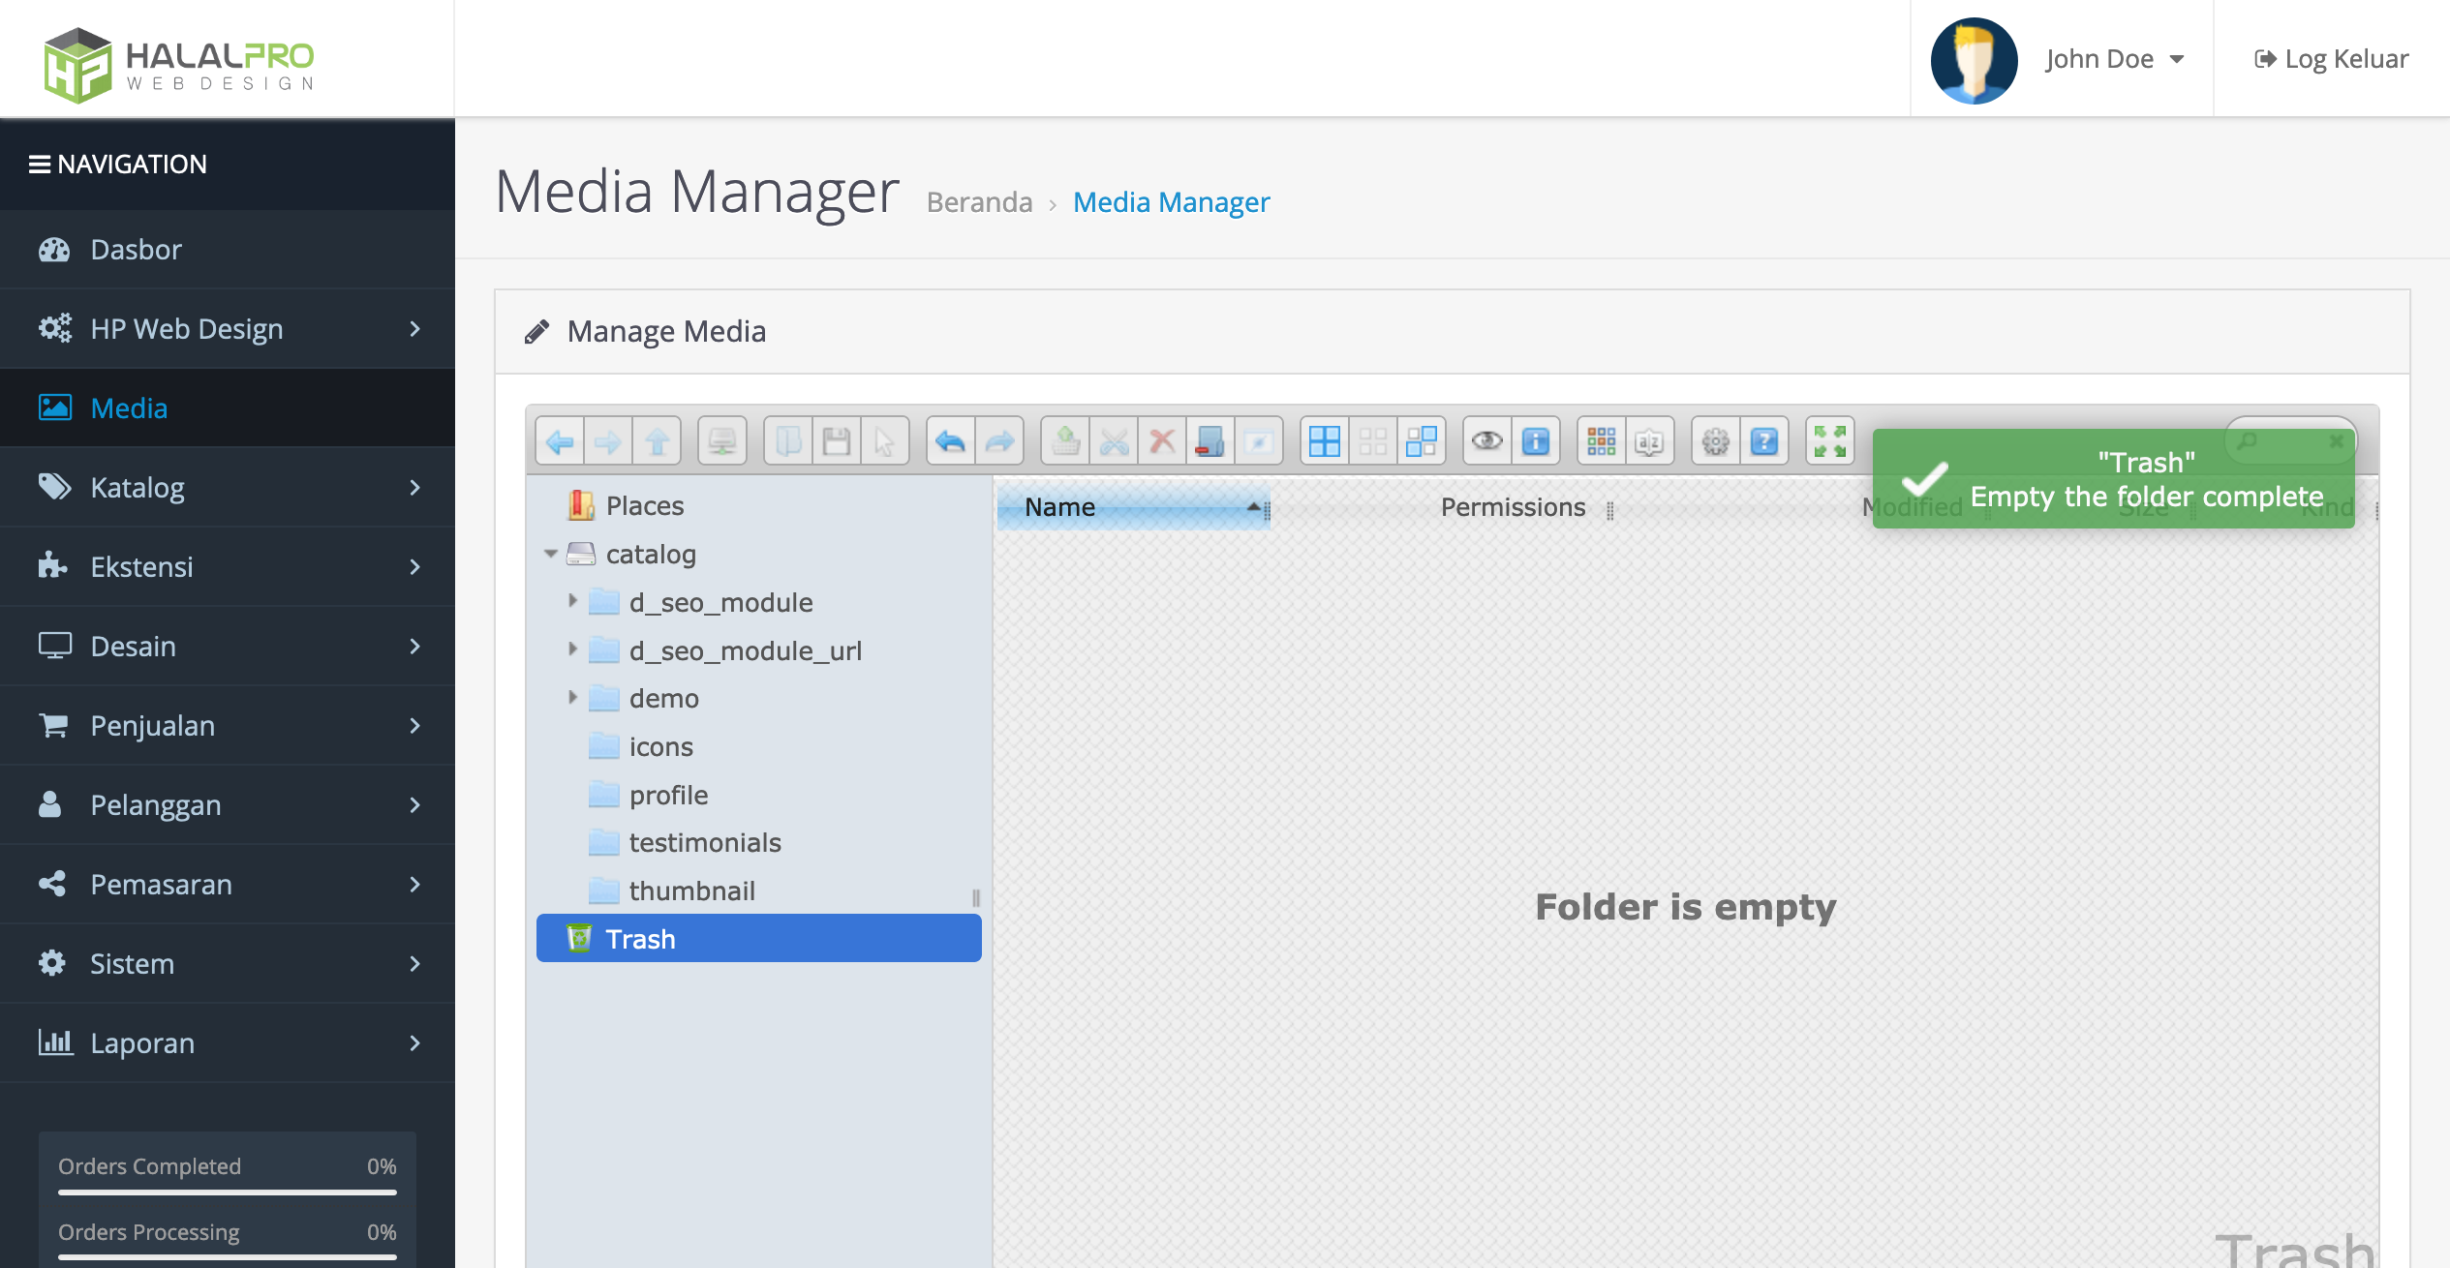Undo the last file manager action
The height and width of the screenshot is (1268, 2450).
951,441
